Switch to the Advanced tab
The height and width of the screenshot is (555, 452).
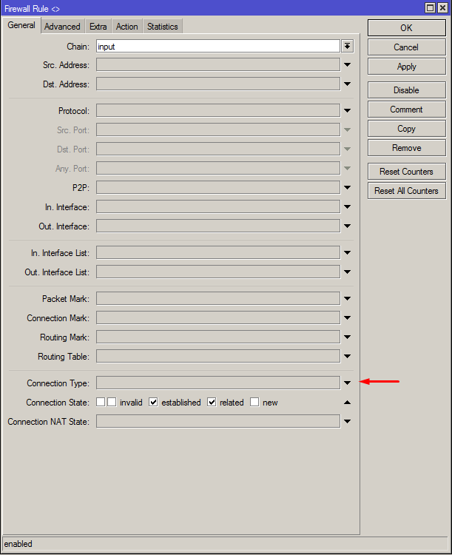(x=62, y=27)
